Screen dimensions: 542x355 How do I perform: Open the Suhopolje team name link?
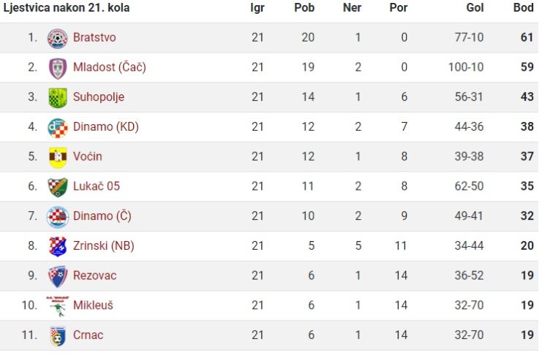(x=99, y=97)
